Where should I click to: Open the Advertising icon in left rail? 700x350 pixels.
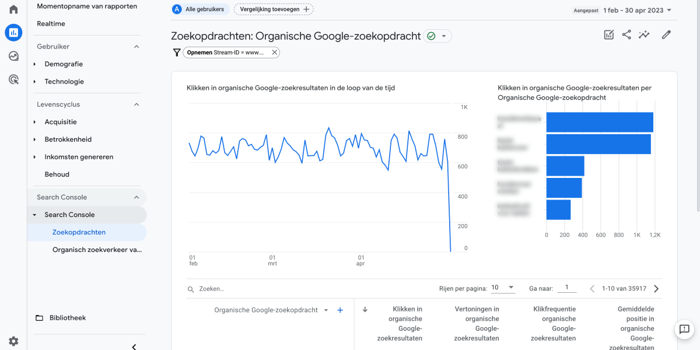(x=13, y=79)
